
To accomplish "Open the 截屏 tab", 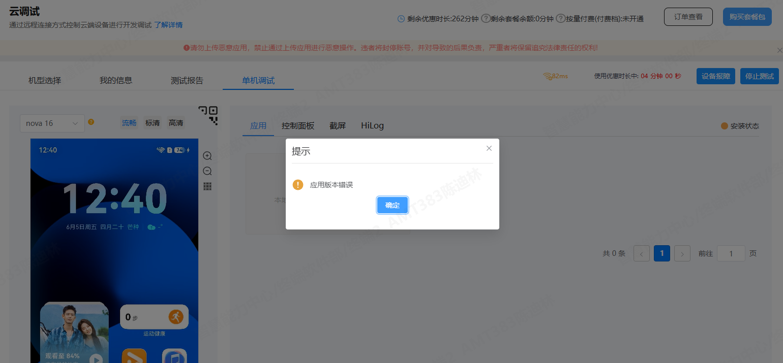I will pyautogui.click(x=338, y=125).
